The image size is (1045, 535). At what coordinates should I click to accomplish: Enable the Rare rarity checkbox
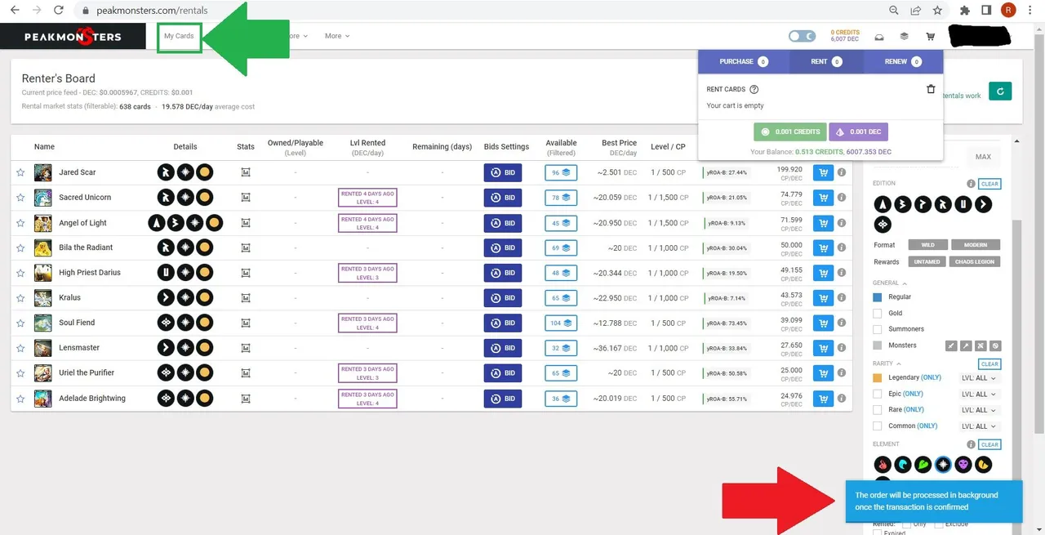point(878,410)
